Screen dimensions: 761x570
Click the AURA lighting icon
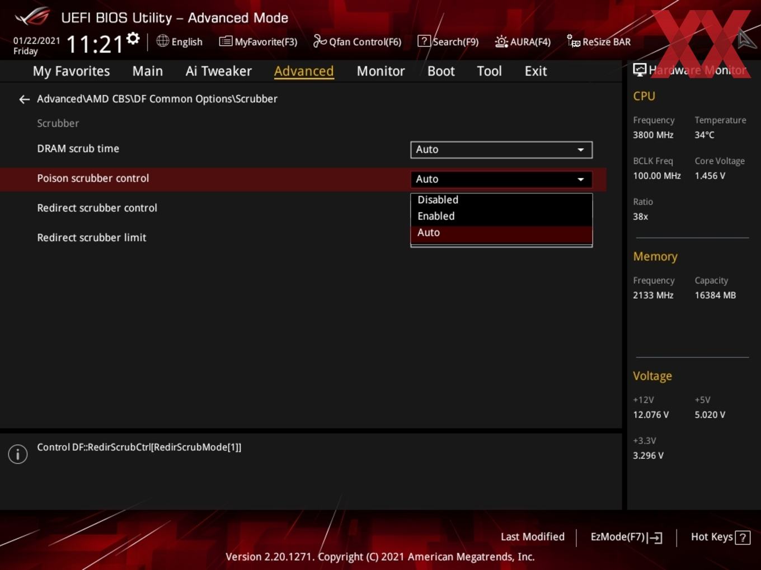tap(501, 41)
